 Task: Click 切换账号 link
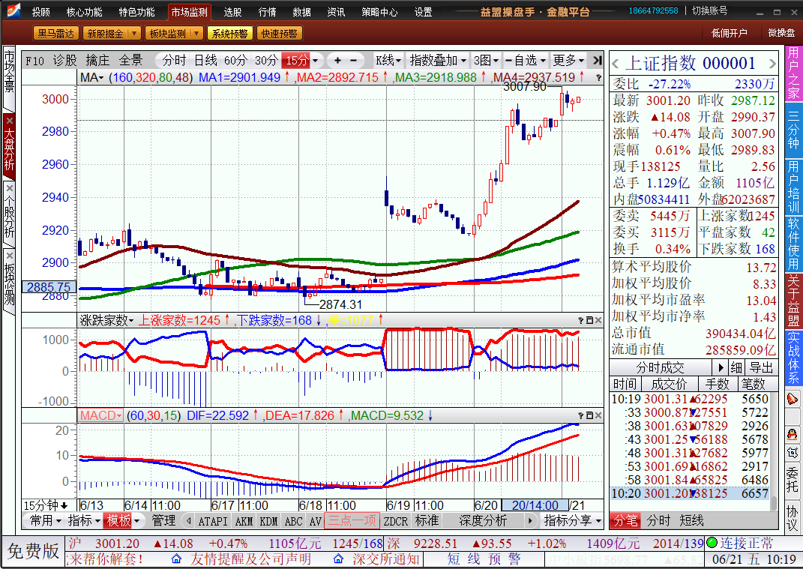(x=710, y=10)
